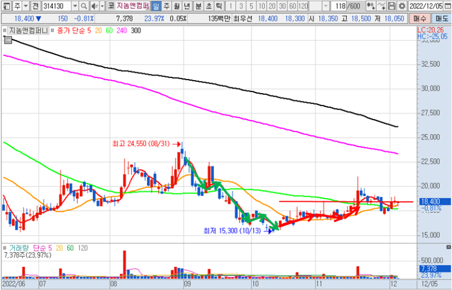This screenshot has height=290, width=452.
Task: Click the current price 18,400
Action: tap(24, 19)
